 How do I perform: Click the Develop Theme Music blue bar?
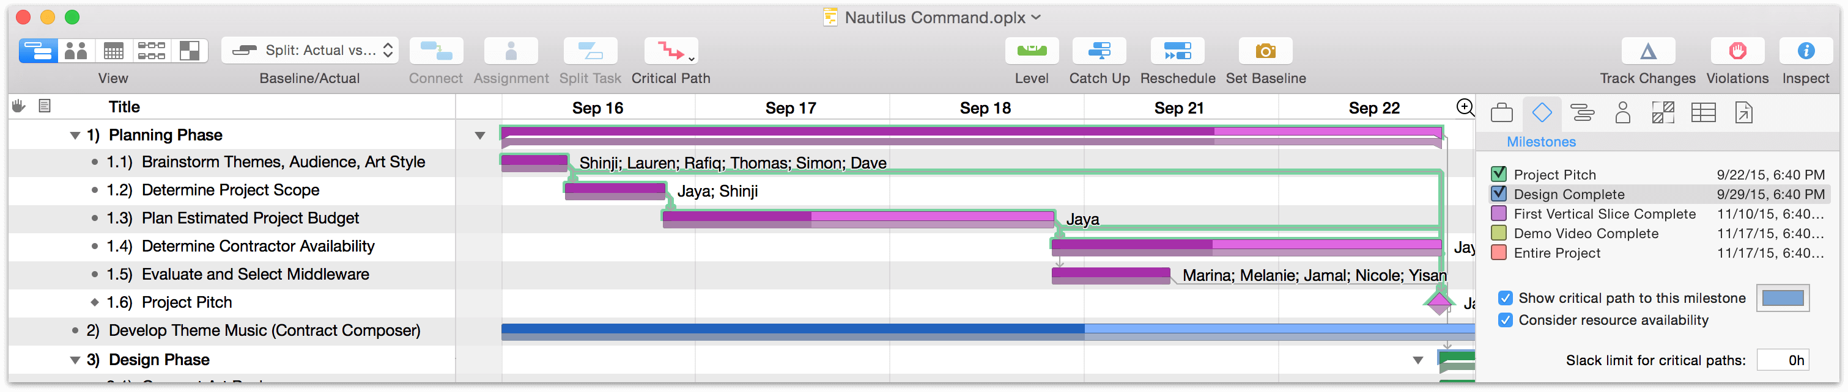(987, 331)
